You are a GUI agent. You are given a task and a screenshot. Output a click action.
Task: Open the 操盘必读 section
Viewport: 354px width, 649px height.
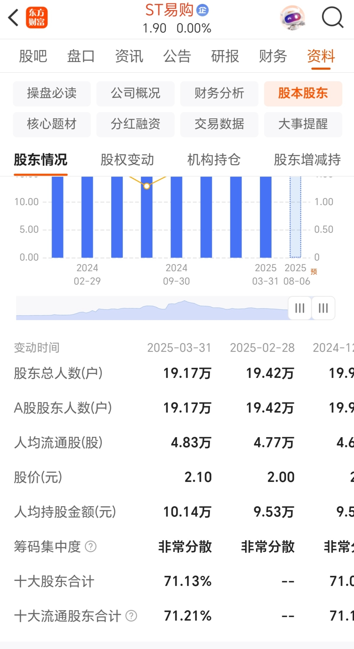(52, 93)
